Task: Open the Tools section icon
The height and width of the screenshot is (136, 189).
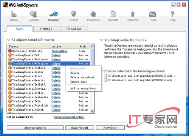Action: pos(153,14)
